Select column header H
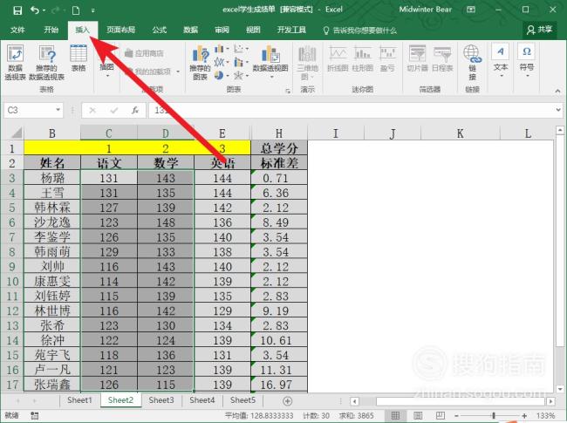Viewport: 567px width, 423px height. click(x=279, y=133)
